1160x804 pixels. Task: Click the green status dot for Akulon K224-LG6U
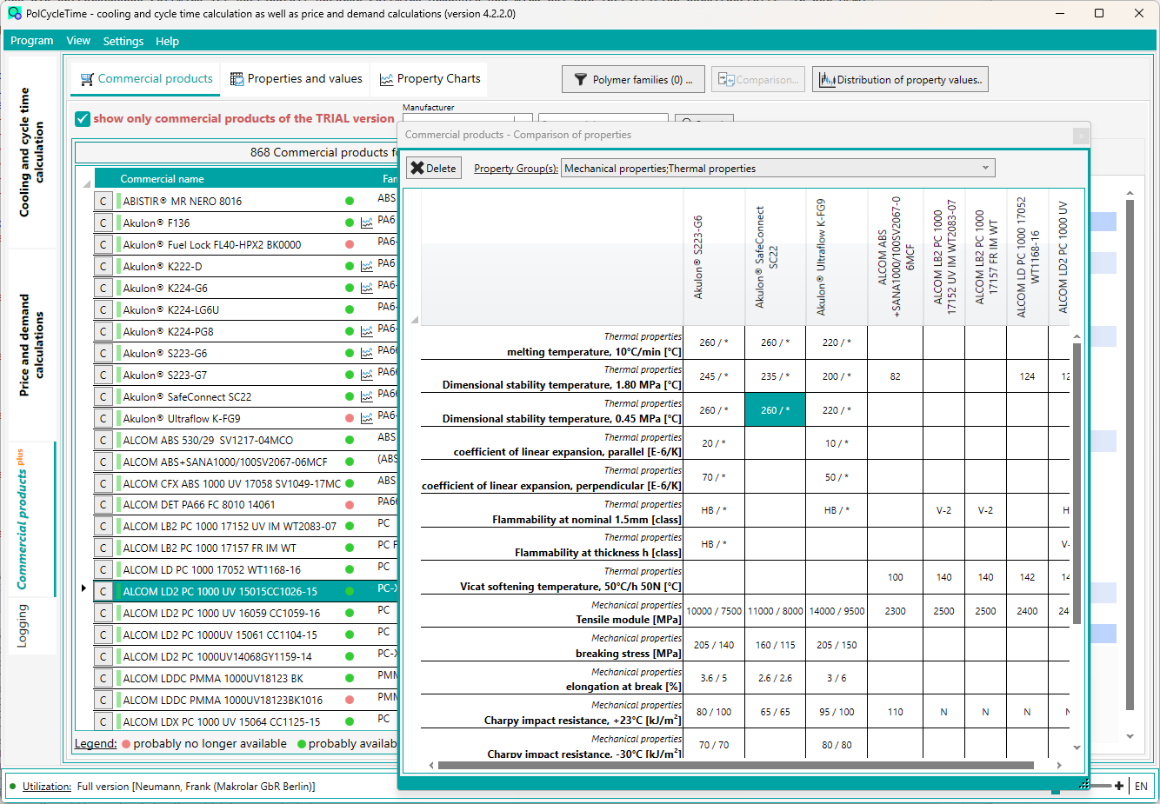(350, 309)
